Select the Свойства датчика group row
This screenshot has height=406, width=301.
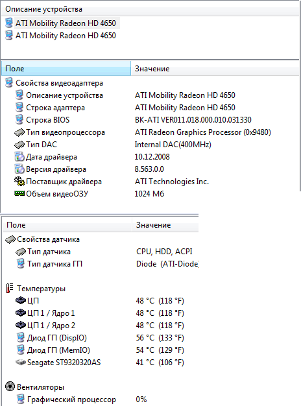click(48, 239)
